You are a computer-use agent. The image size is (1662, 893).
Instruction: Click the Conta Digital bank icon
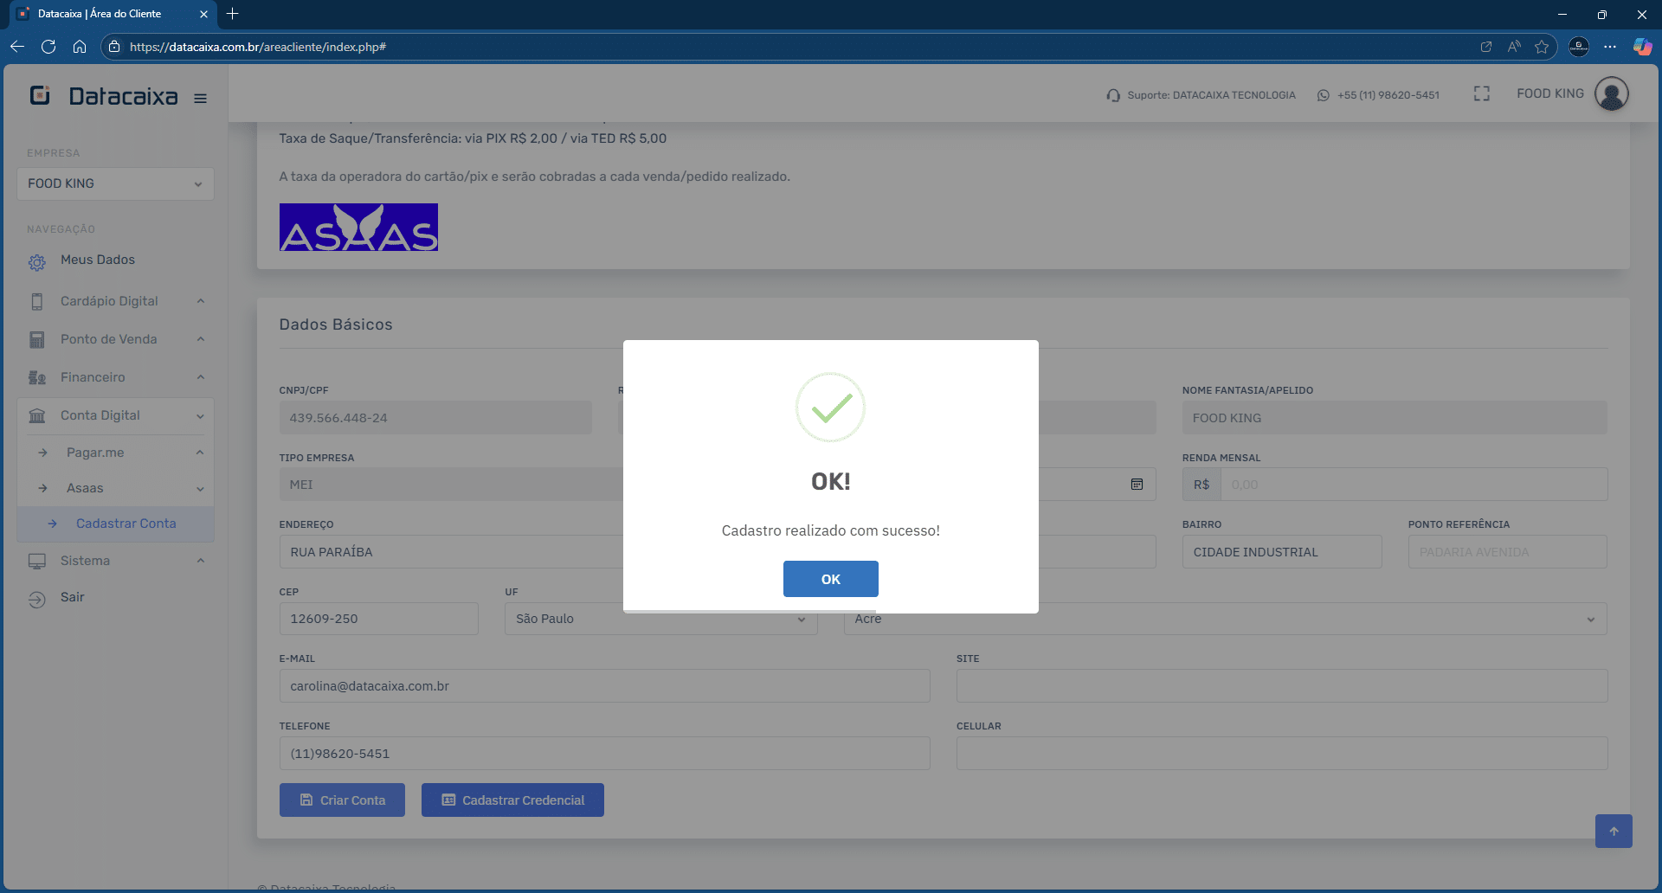point(38,415)
